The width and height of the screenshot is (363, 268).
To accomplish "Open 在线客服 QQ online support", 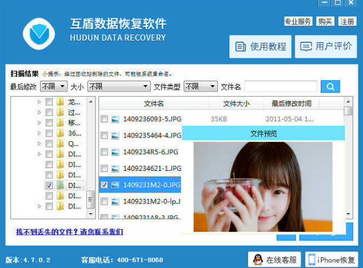I will click(x=274, y=259).
